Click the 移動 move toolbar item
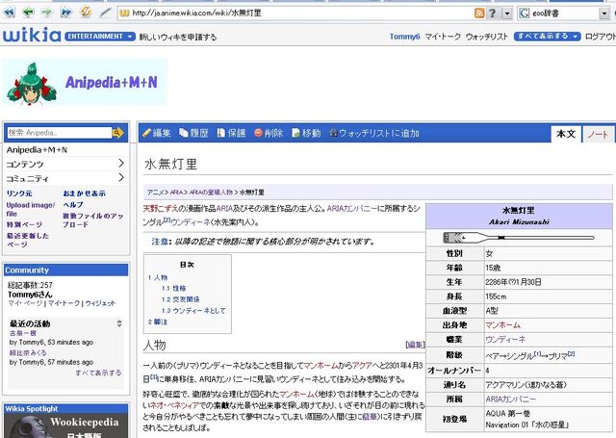Screen dimensions: 616x438 (x=306, y=133)
